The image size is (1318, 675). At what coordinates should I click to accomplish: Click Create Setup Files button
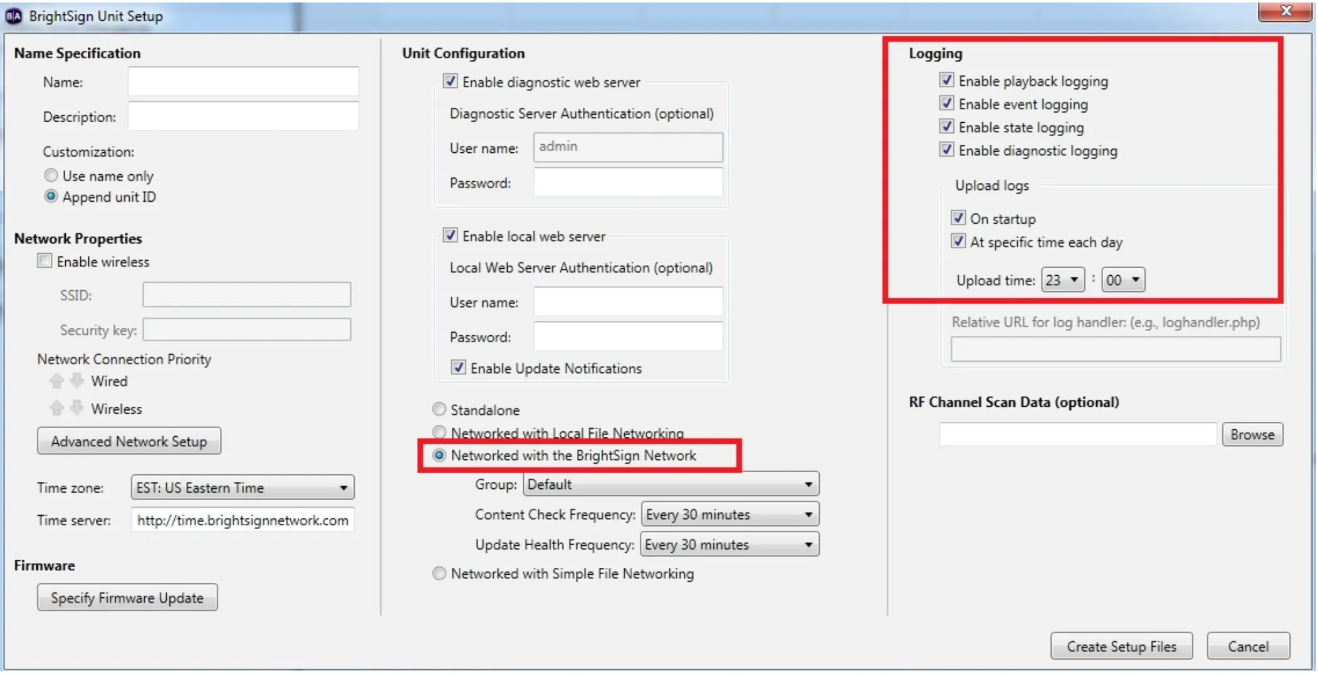pyautogui.click(x=1122, y=646)
